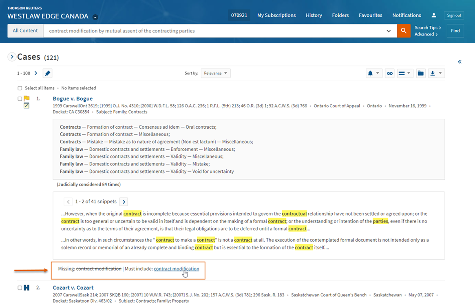Click the All Content button
The width and height of the screenshot is (475, 303).
click(25, 31)
